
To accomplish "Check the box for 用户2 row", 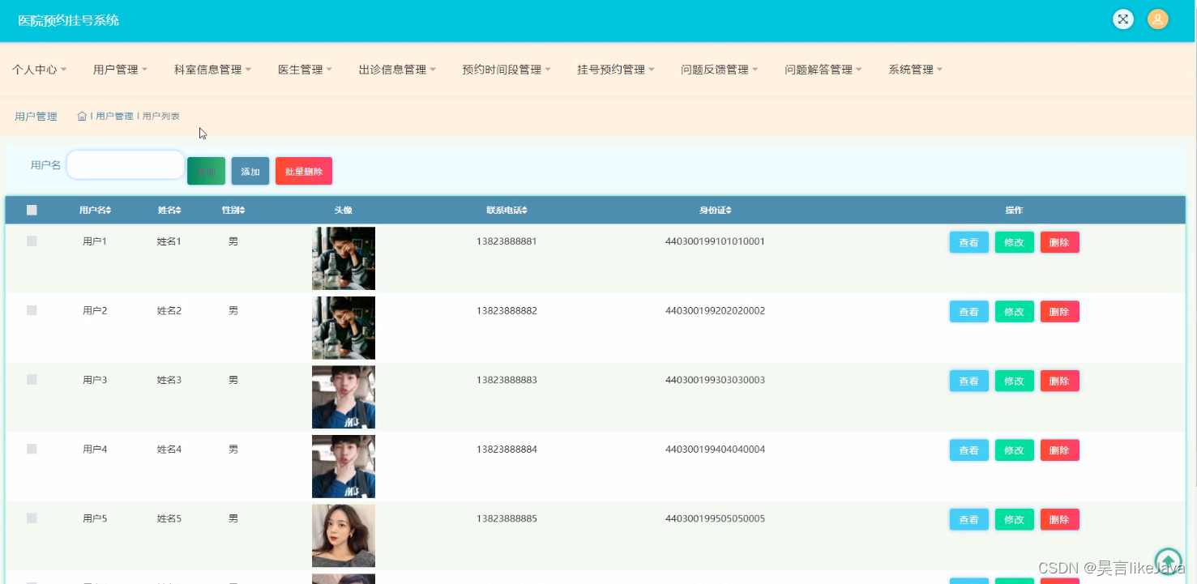I will pyautogui.click(x=32, y=310).
